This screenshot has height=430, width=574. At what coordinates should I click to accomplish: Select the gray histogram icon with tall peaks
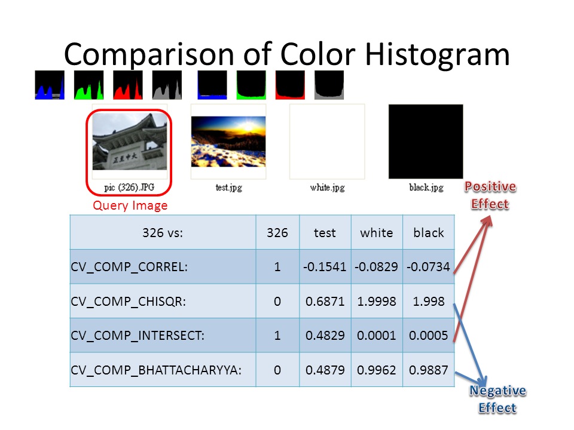point(167,85)
